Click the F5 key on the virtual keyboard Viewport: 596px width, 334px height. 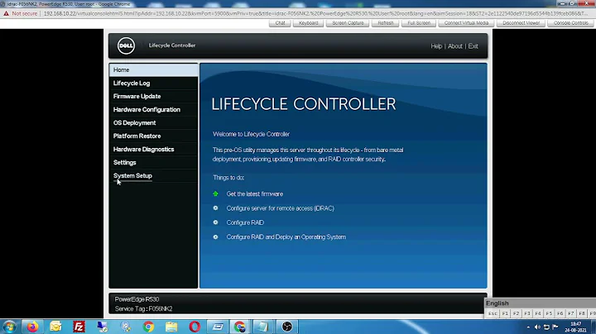pyautogui.click(x=549, y=313)
